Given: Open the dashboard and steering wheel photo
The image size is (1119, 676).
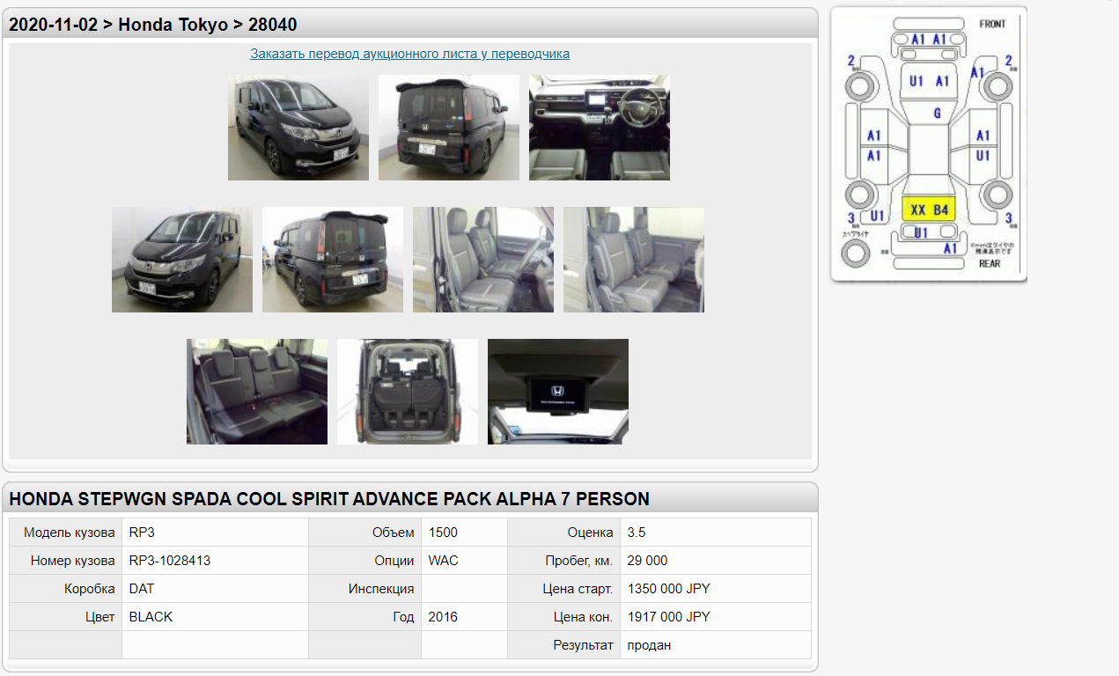Looking at the screenshot, I should click(600, 128).
